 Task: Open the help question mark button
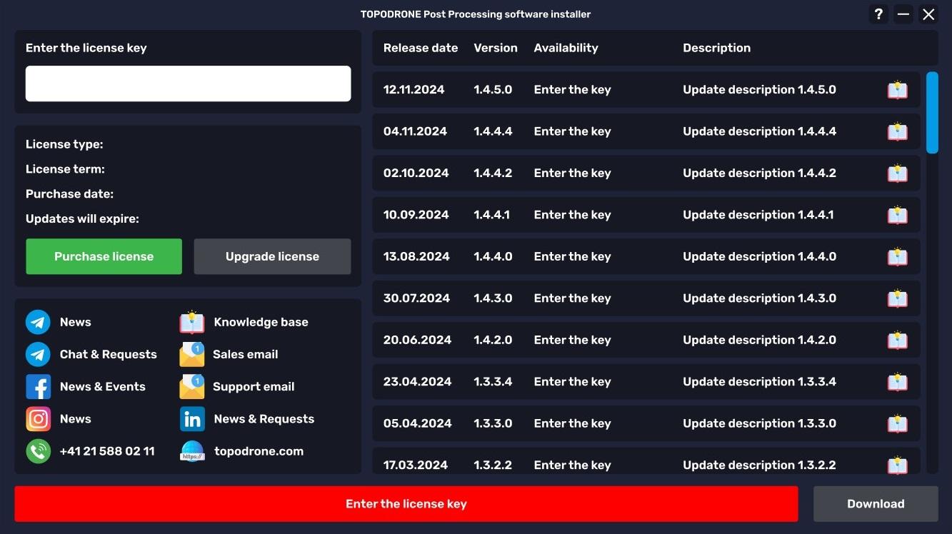(878, 14)
